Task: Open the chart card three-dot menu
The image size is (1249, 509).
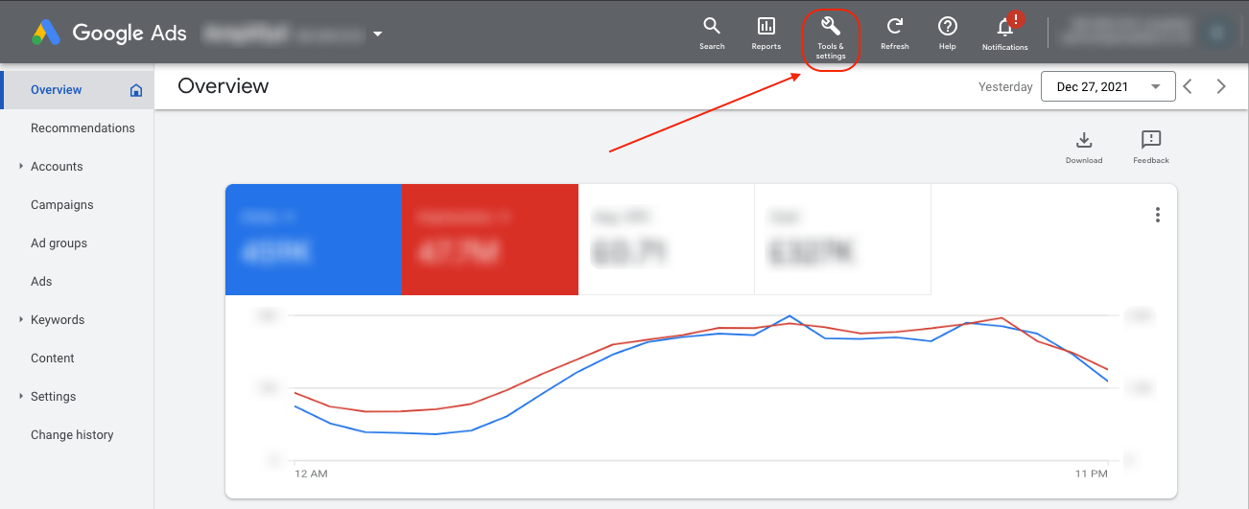Action: point(1158,215)
